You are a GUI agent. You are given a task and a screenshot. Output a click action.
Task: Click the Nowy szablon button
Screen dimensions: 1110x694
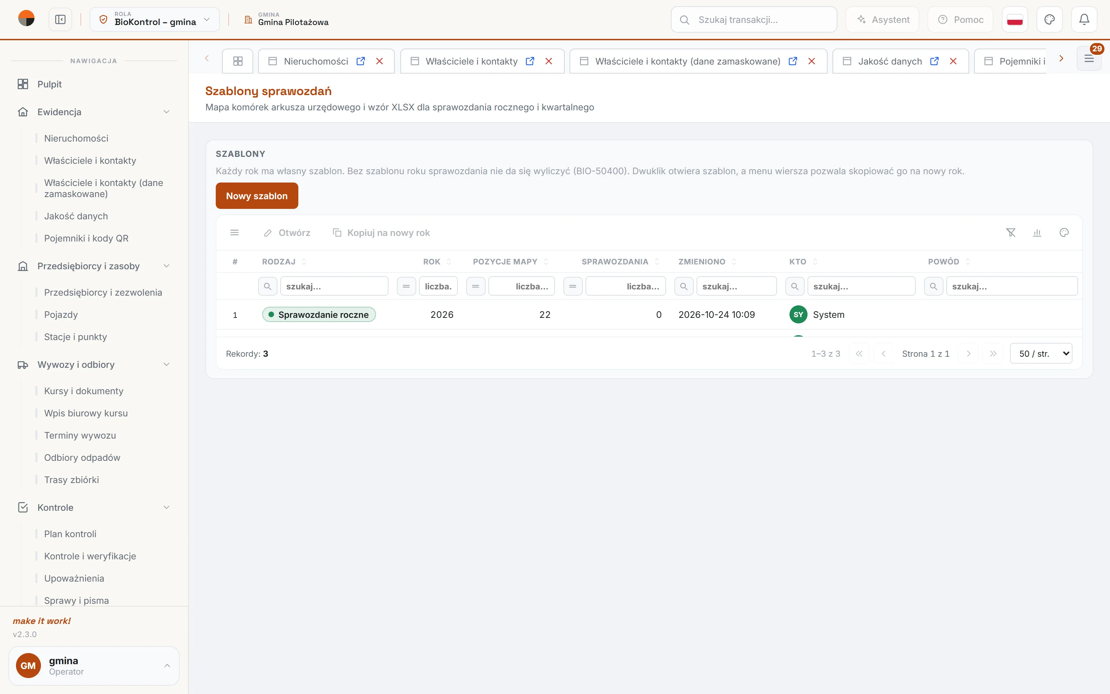coord(257,196)
